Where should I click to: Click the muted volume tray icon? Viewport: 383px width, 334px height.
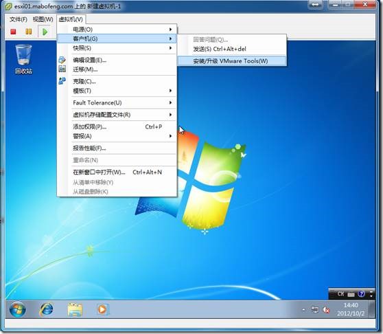coord(326,310)
